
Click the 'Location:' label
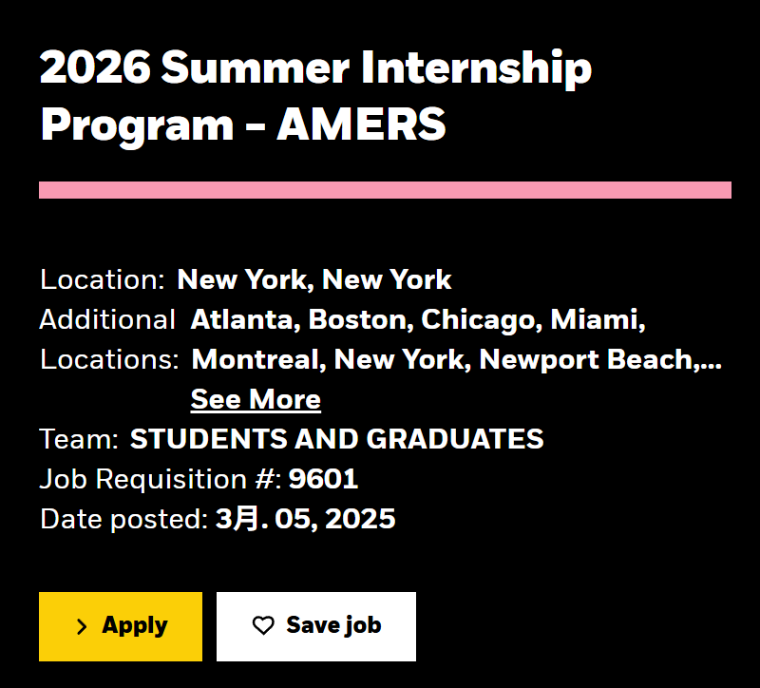(x=103, y=279)
